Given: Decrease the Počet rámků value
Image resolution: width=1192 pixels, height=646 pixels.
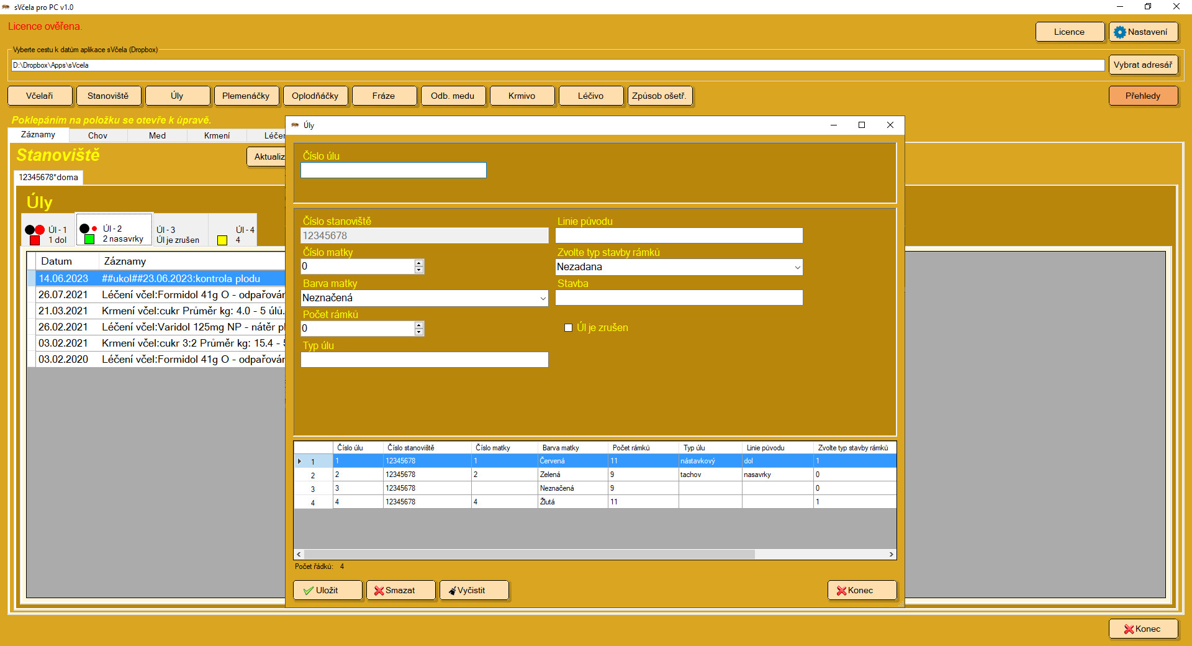Looking at the screenshot, I should coord(419,332).
